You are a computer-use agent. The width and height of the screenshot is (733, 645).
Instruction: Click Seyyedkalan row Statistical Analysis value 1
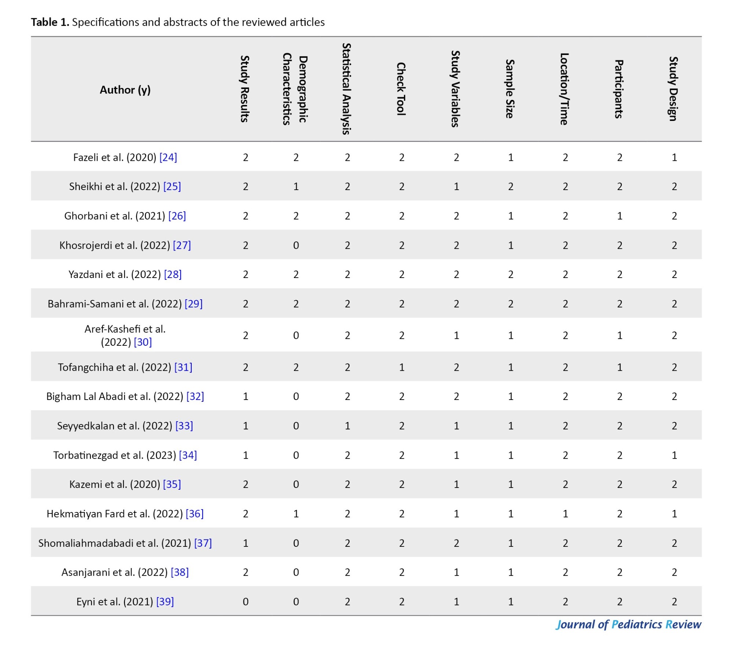tap(347, 426)
